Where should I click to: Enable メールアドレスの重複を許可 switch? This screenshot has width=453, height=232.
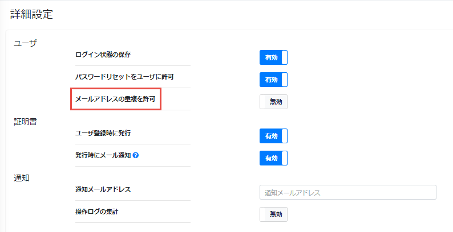coord(273,101)
